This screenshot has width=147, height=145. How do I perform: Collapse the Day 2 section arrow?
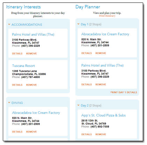tap(79, 105)
